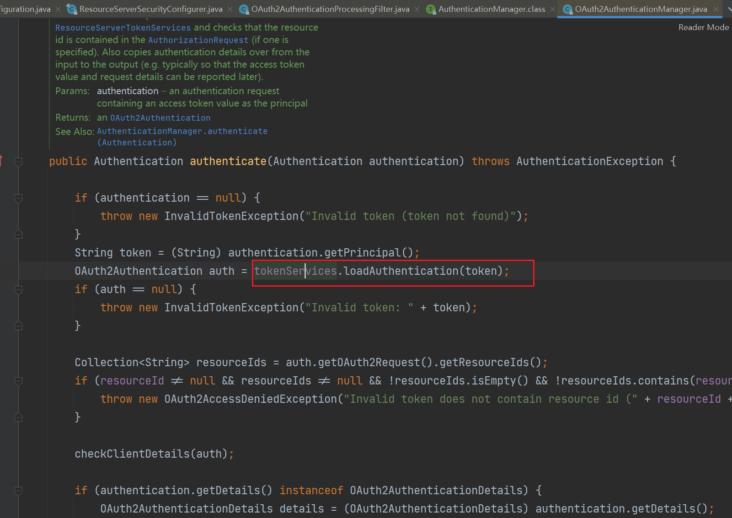Switch to the OAuth2AuthenticationProcessingFilter.java tab
This screenshot has width=732, height=518.
[330, 9]
